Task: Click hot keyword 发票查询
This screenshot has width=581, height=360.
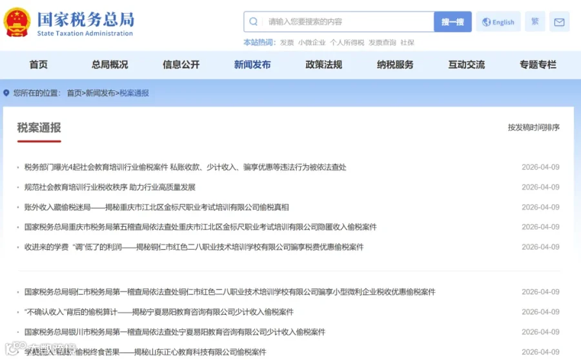Action: tap(382, 43)
